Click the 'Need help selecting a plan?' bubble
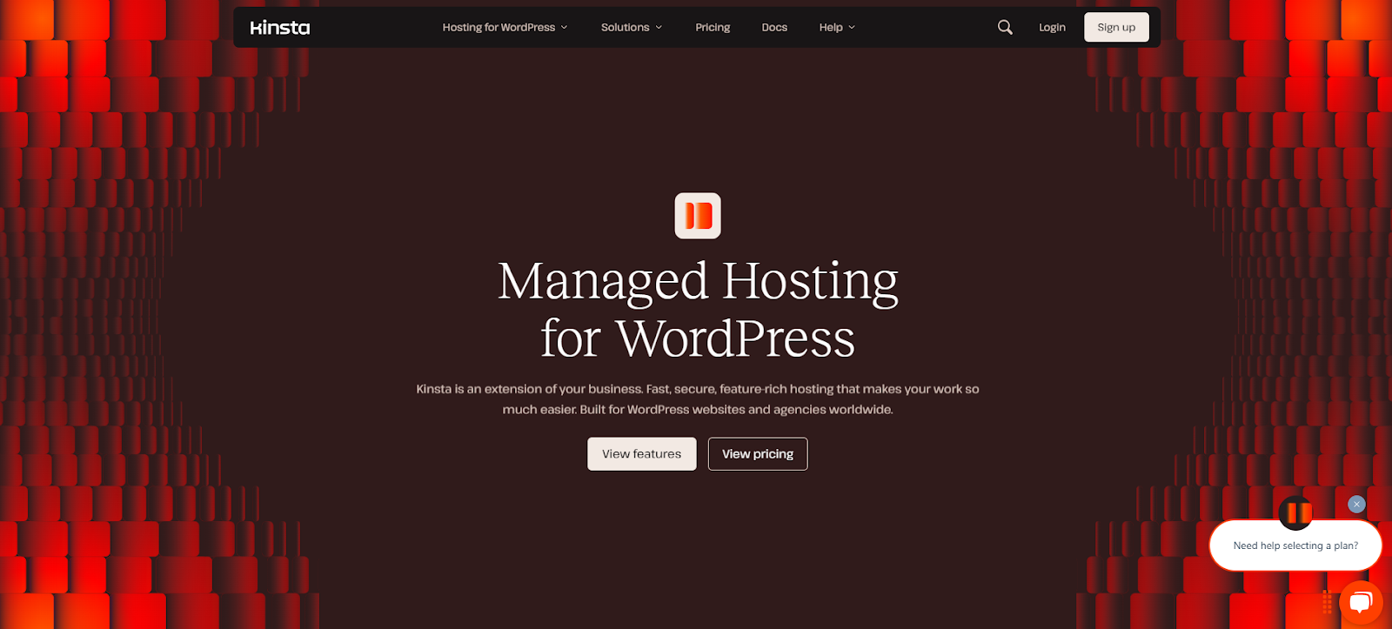 (x=1295, y=545)
